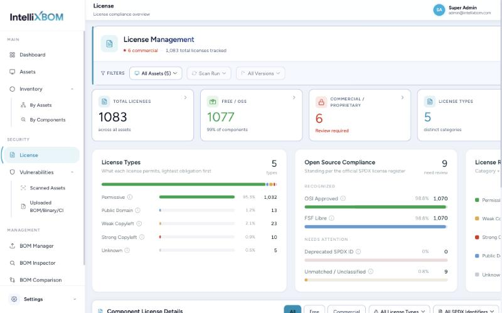Click the Super Admin user name

(462, 8)
